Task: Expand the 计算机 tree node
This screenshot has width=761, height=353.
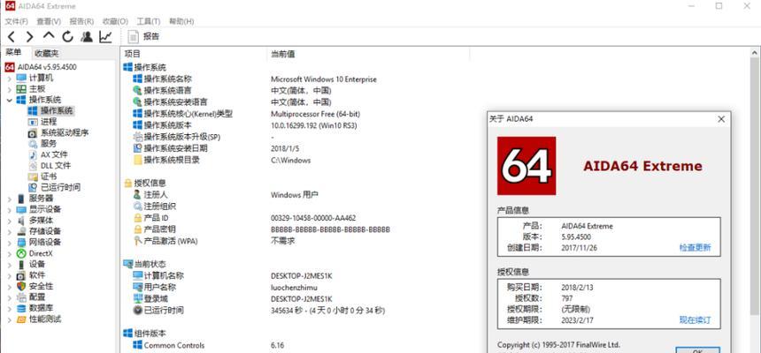Action: coord(9,78)
